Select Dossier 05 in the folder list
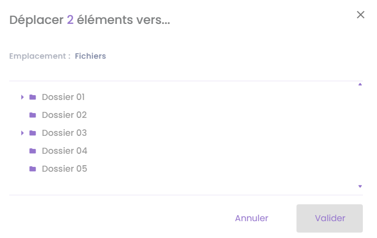 (x=64, y=169)
